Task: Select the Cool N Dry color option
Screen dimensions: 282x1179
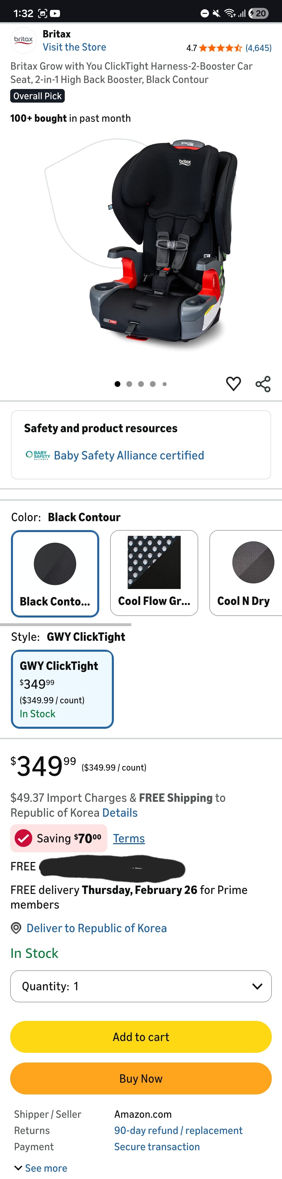Action: pyautogui.click(x=246, y=572)
